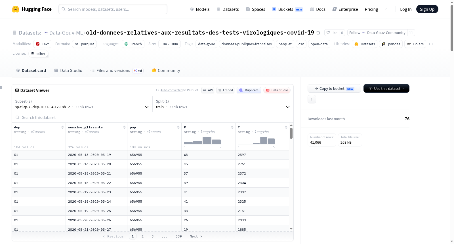Focus the Search this dataset field
The image size is (454, 244).
153,117
